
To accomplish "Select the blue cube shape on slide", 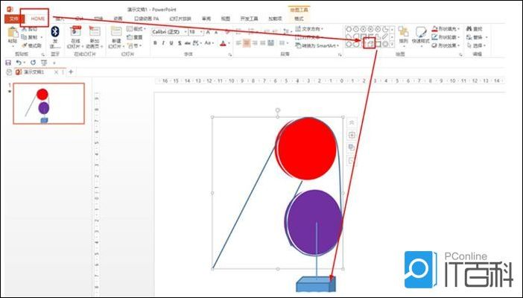I will [316, 284].
